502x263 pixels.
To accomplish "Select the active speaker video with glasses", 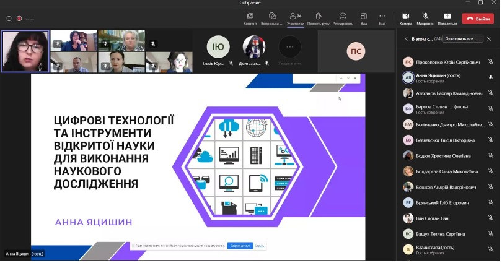I will (x=25, y=51).
